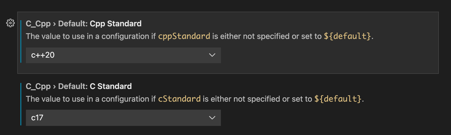Open the C Standard c17 dropdown
This screenshot has width=451, height=135.
pos(123,118)
